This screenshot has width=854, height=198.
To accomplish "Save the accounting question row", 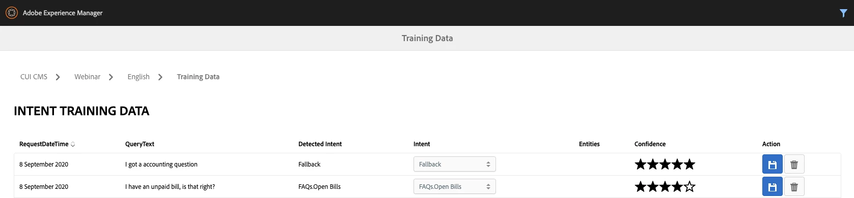I will [x=772, y=164].
